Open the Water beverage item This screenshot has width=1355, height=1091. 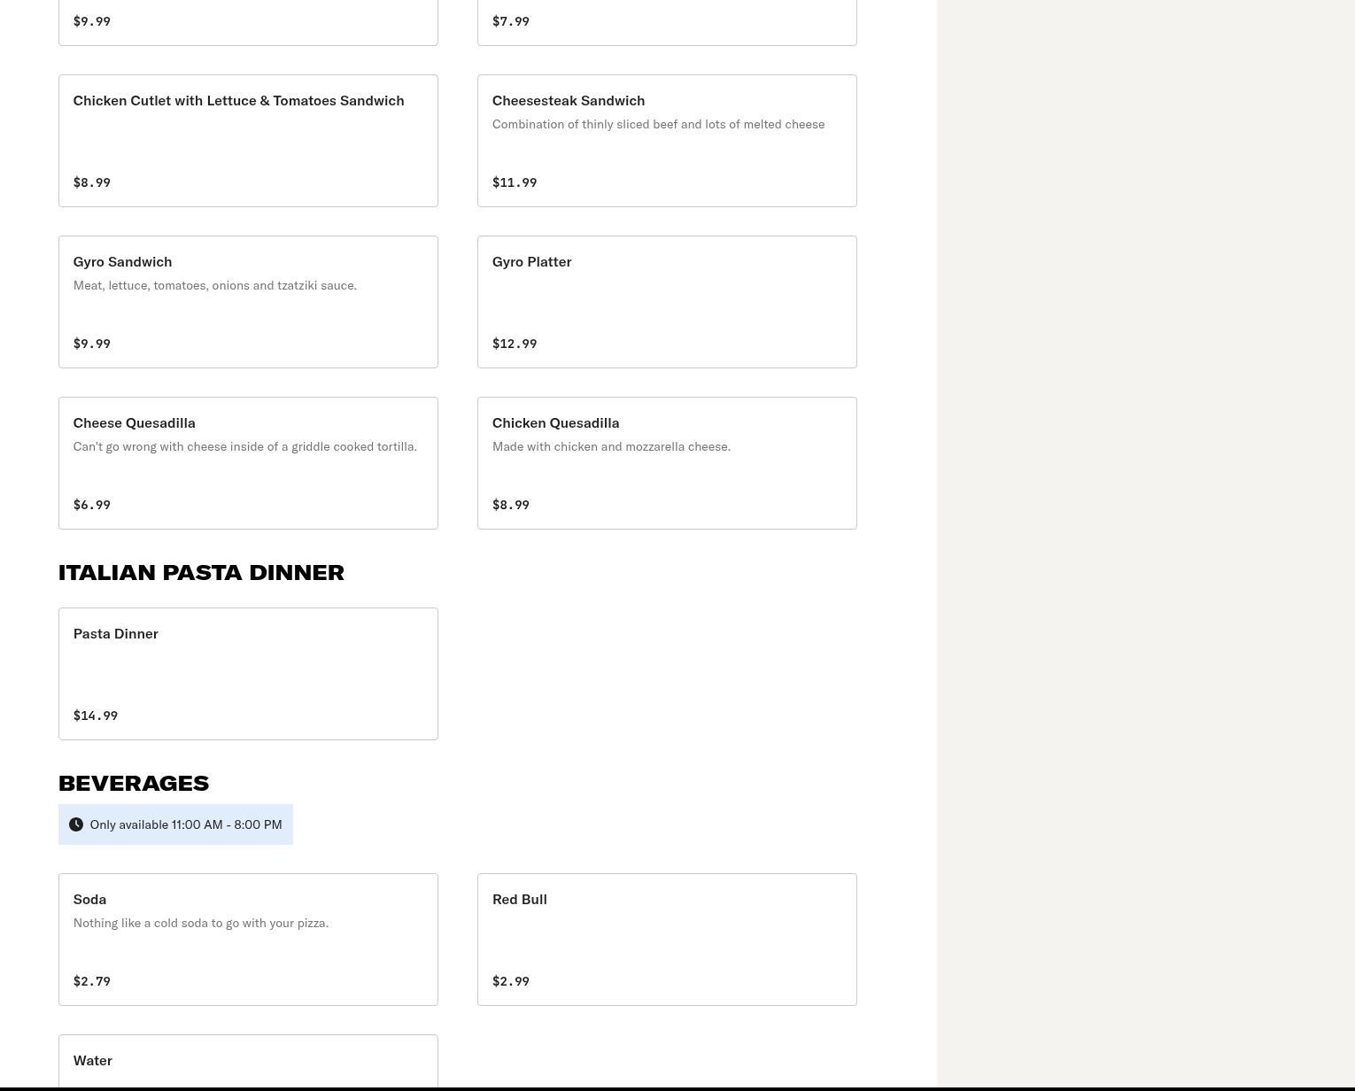pos(248,1062)
